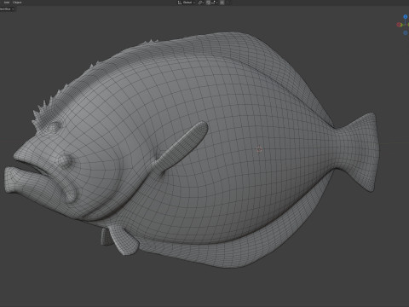Click the blue Z axis on the navigation gizmo
The width and height of the screenshot is (409, 307).
[x=406, y=17]
